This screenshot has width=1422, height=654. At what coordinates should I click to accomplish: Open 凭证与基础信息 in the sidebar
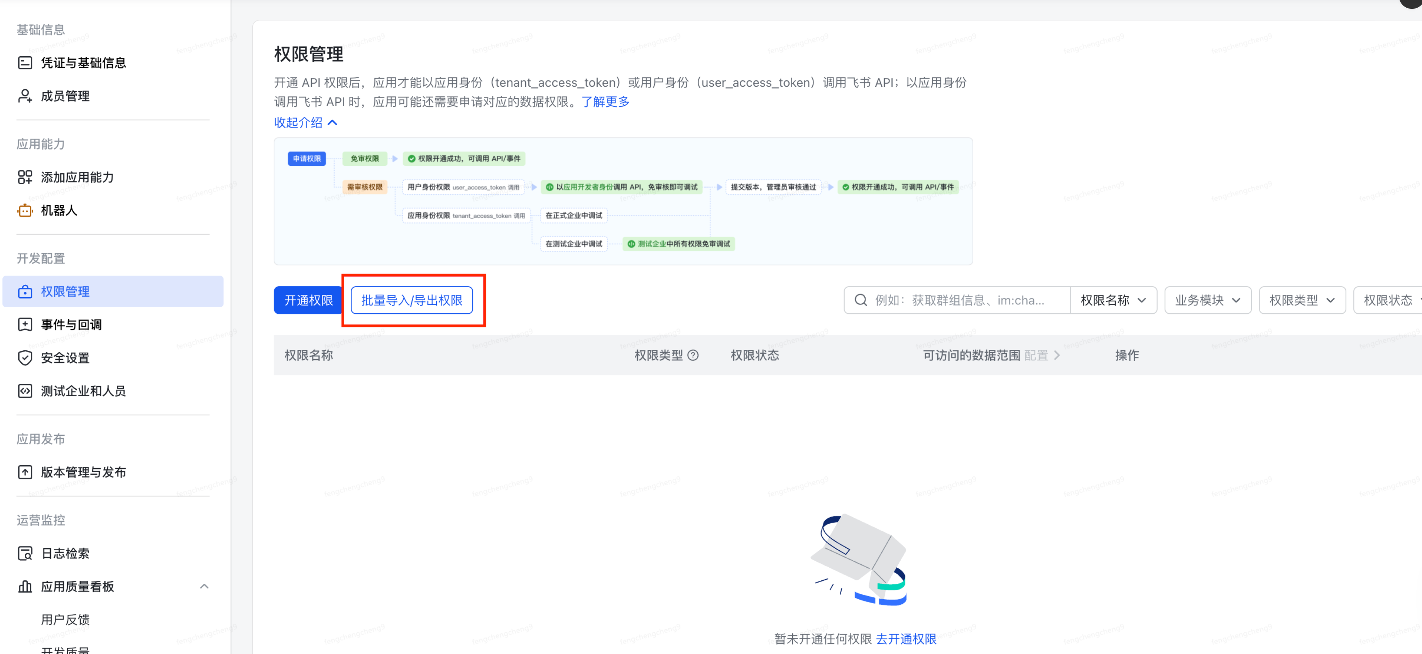click(x=84, y=62)
